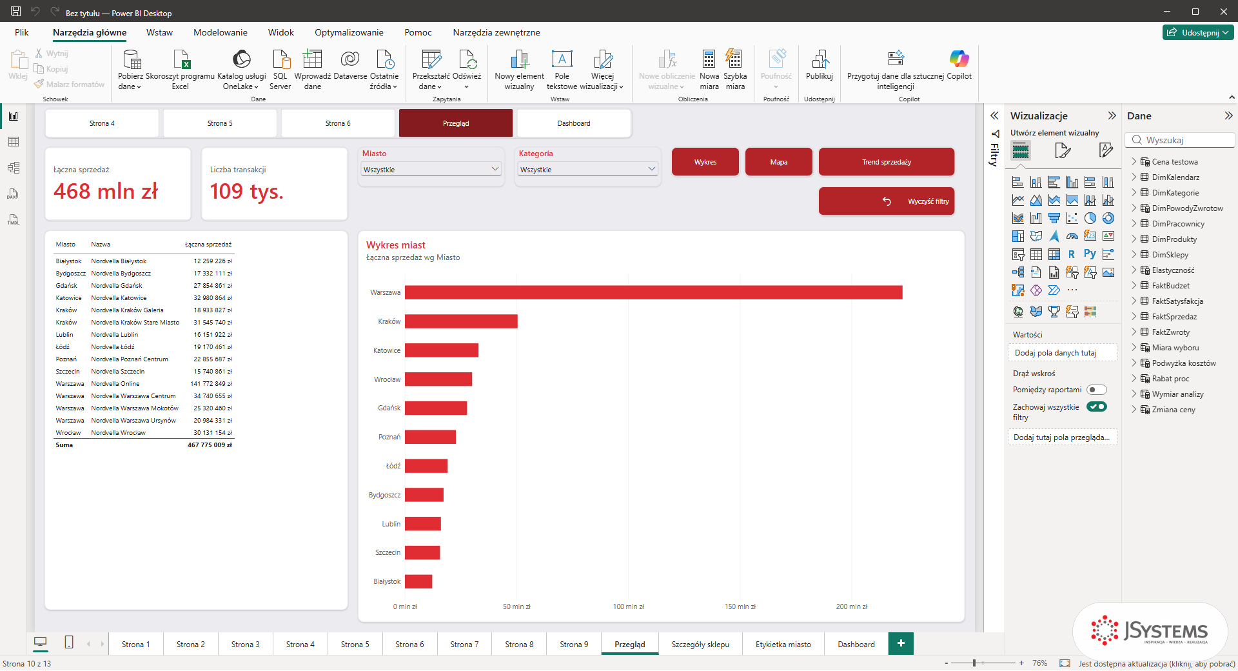Select the R script visual icon
Image resolution: width=1238 pixels, height=671 pixels.
coord(1072,254)
